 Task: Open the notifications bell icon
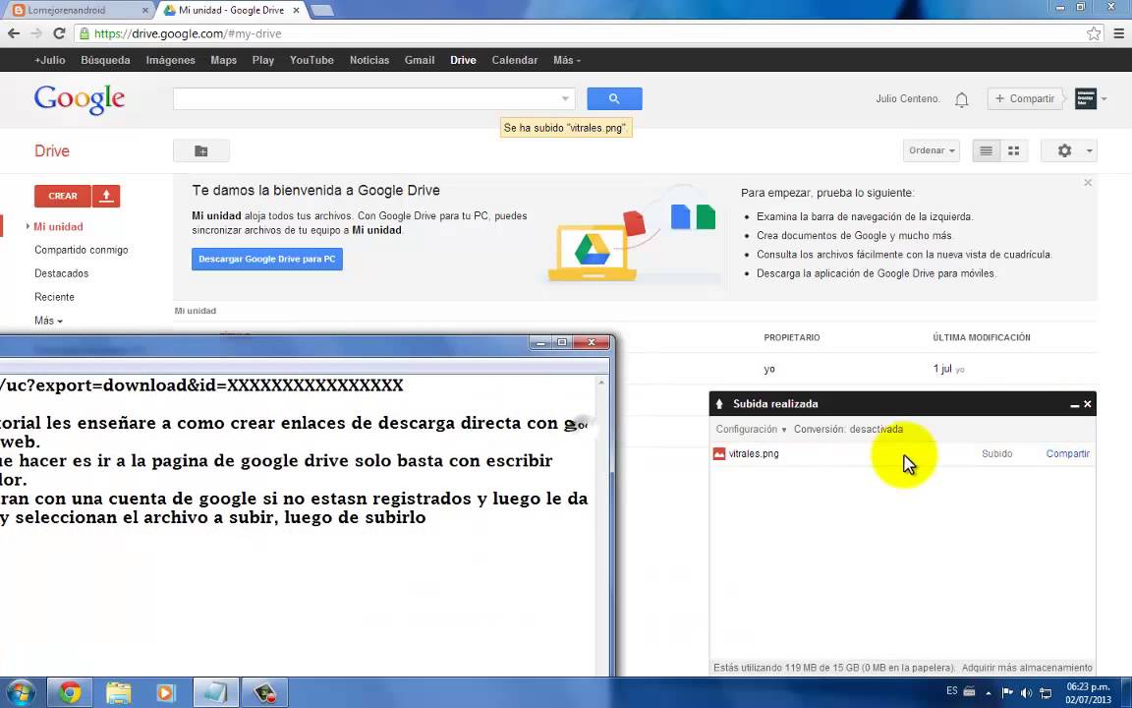tap(962, 99)
